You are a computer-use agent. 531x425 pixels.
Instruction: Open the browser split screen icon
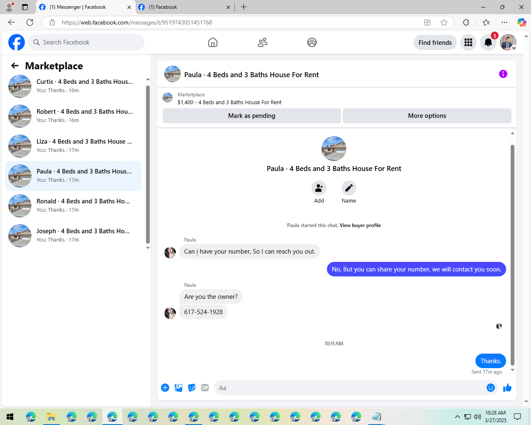pyautogui.click(x=427, y=22)
